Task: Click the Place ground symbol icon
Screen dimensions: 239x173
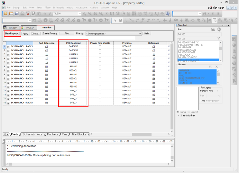Action: (181, 20)
